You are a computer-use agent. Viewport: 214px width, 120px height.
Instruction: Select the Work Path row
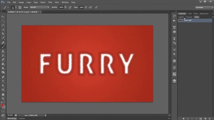point(195,21)
